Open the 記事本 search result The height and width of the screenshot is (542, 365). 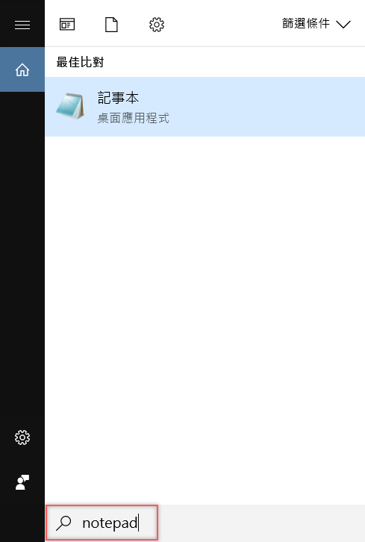205,107
